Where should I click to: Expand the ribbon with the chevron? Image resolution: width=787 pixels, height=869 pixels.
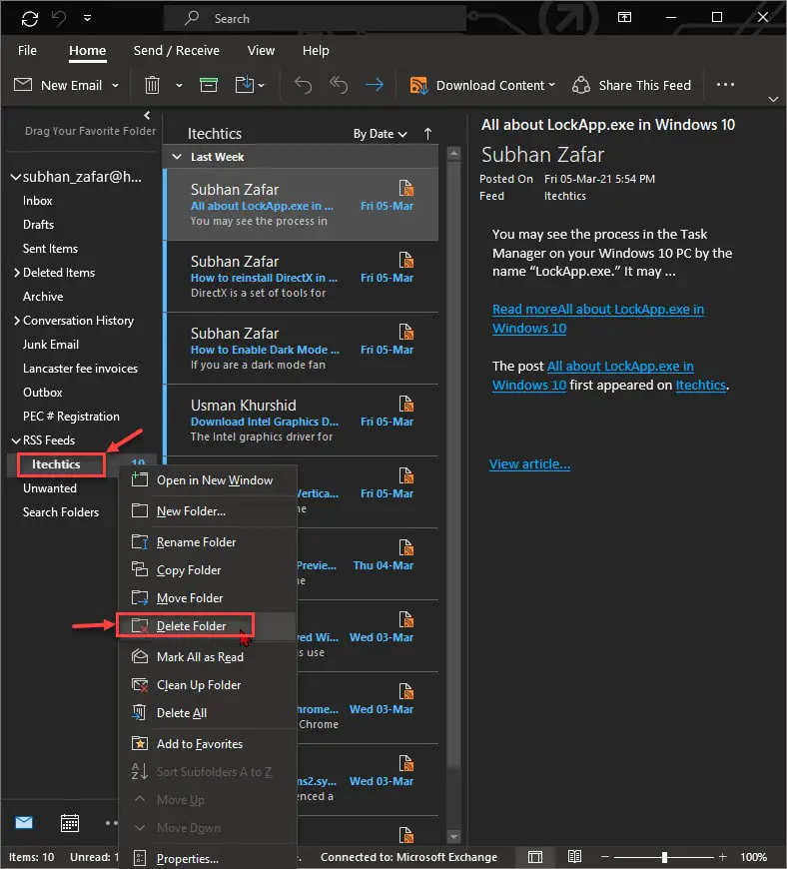(x=774, y=99)
